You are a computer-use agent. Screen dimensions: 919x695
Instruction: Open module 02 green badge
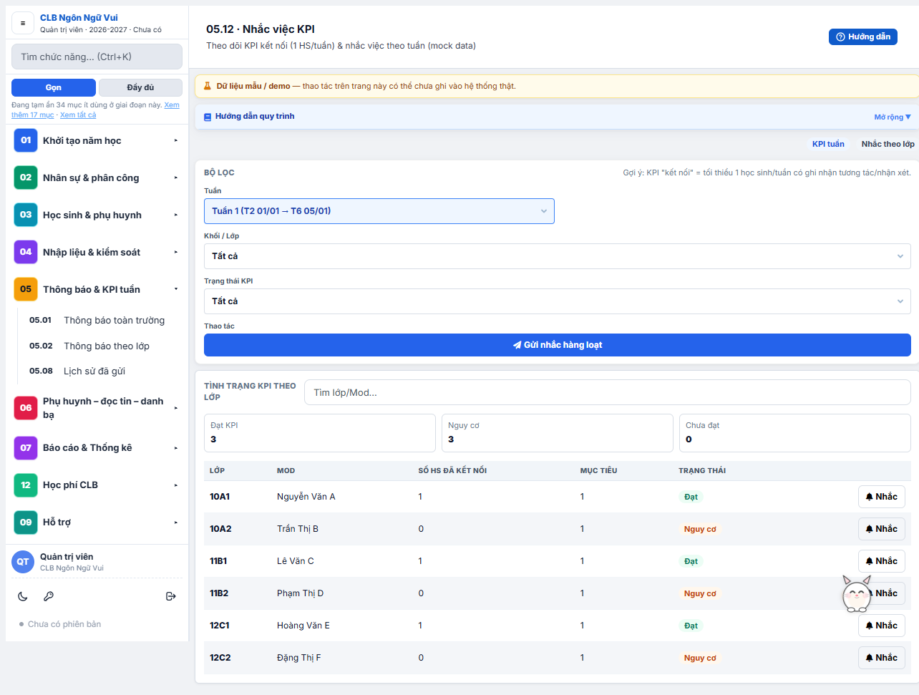(x=26, y=178)
